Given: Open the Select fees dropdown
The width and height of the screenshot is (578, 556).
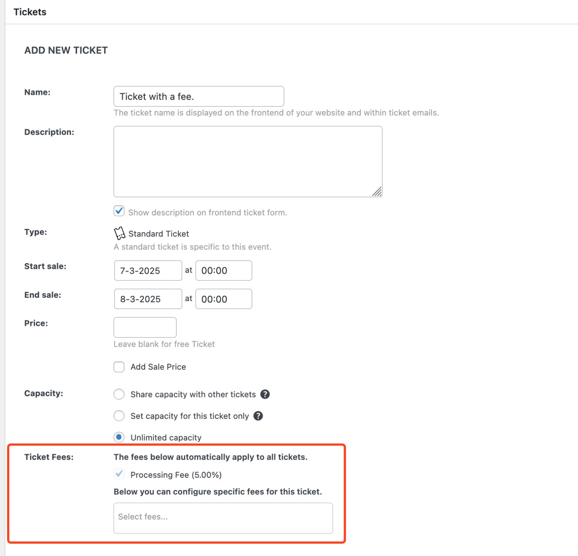Looking at the screenshot, I should [223, 518].
